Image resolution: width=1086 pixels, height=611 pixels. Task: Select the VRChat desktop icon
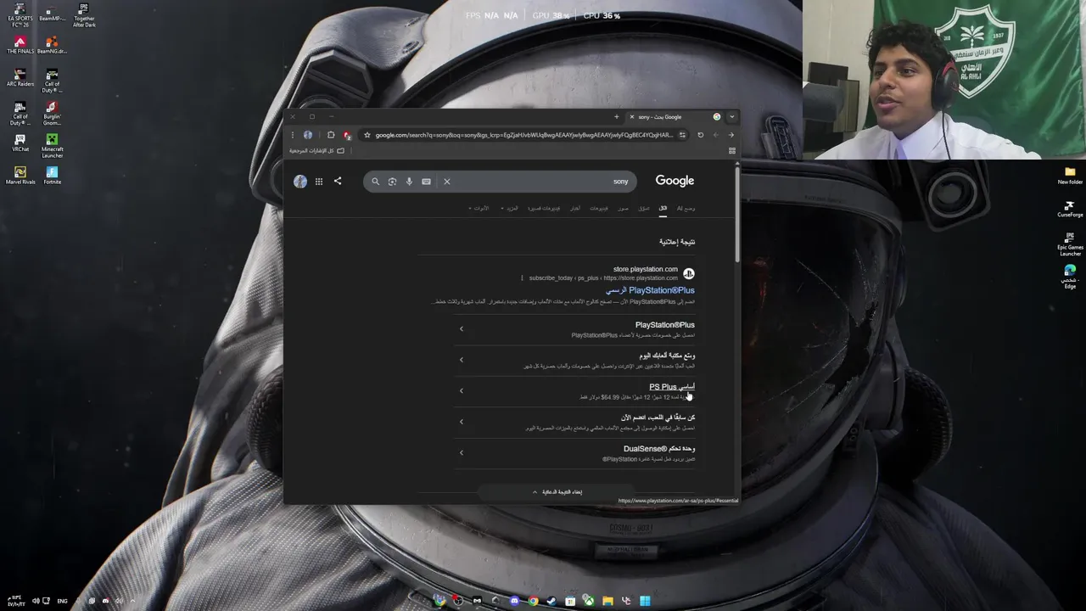click(20, 143)
